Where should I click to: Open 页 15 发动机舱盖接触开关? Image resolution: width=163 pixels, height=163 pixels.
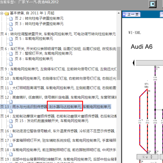[x=52, y=121]
